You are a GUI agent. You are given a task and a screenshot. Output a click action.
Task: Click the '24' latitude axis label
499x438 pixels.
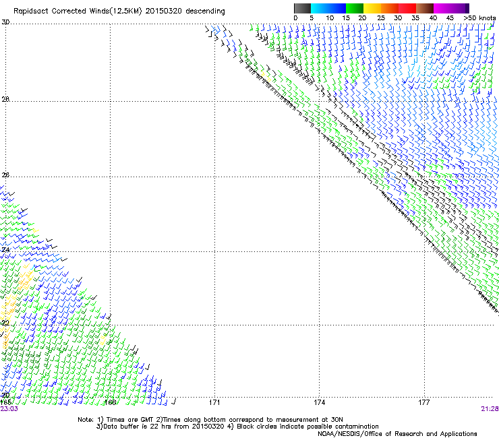tap(5, 250)
